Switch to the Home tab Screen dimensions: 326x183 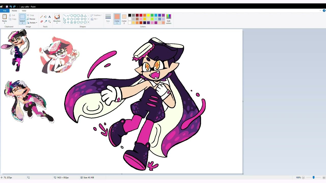point(14,11)
